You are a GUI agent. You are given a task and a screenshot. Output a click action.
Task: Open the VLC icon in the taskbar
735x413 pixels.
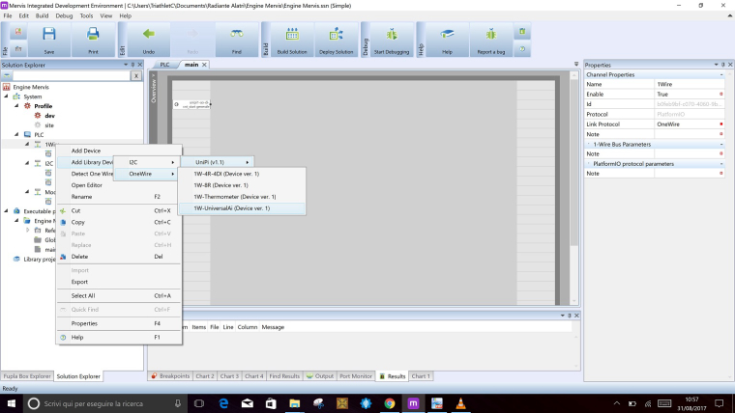(x=460, y=402)
